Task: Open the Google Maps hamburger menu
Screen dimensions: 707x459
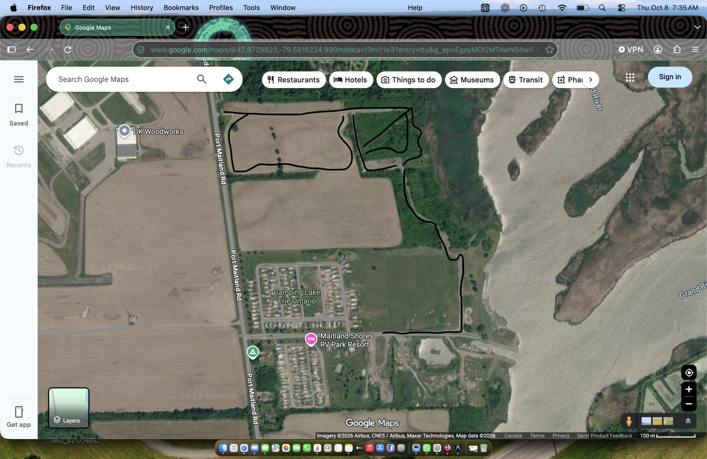Action: [x=19, y=79]
